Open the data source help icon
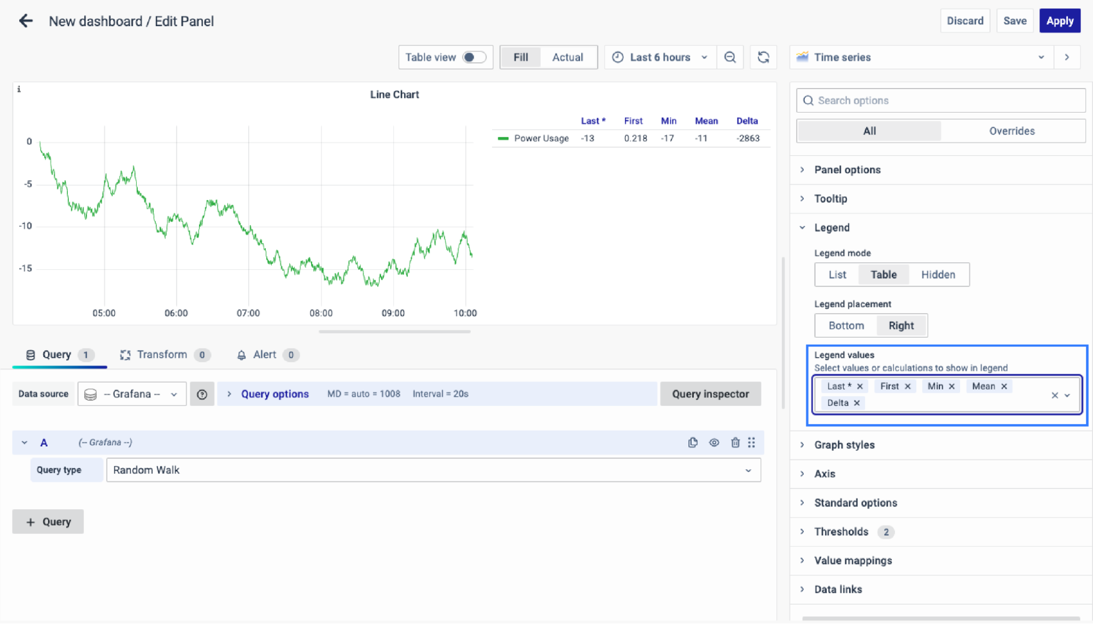Image resolution: width=1093 pixels, height=624 pixels. click(x=202, y=394)
